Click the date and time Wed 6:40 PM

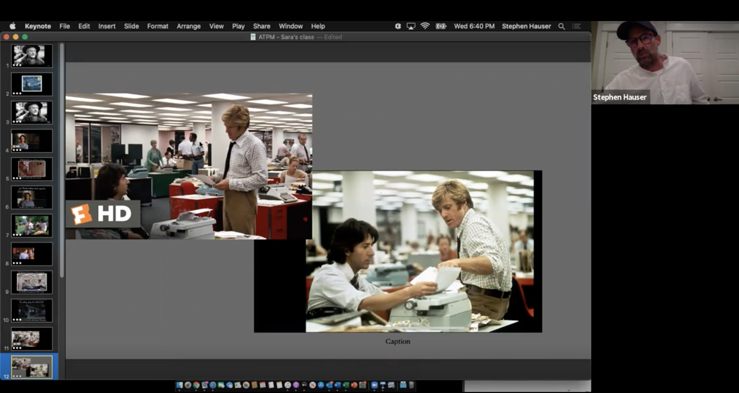pos(474,26)
